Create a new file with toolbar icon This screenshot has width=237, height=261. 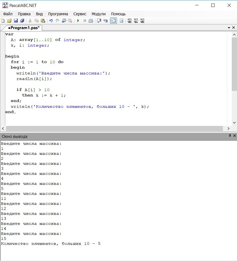(x=3, y=21)
